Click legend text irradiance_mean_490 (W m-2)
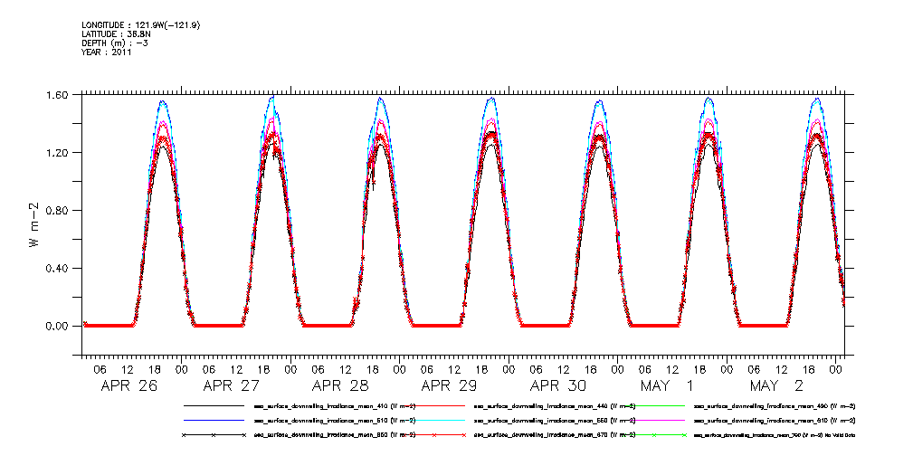 [775, 406]
